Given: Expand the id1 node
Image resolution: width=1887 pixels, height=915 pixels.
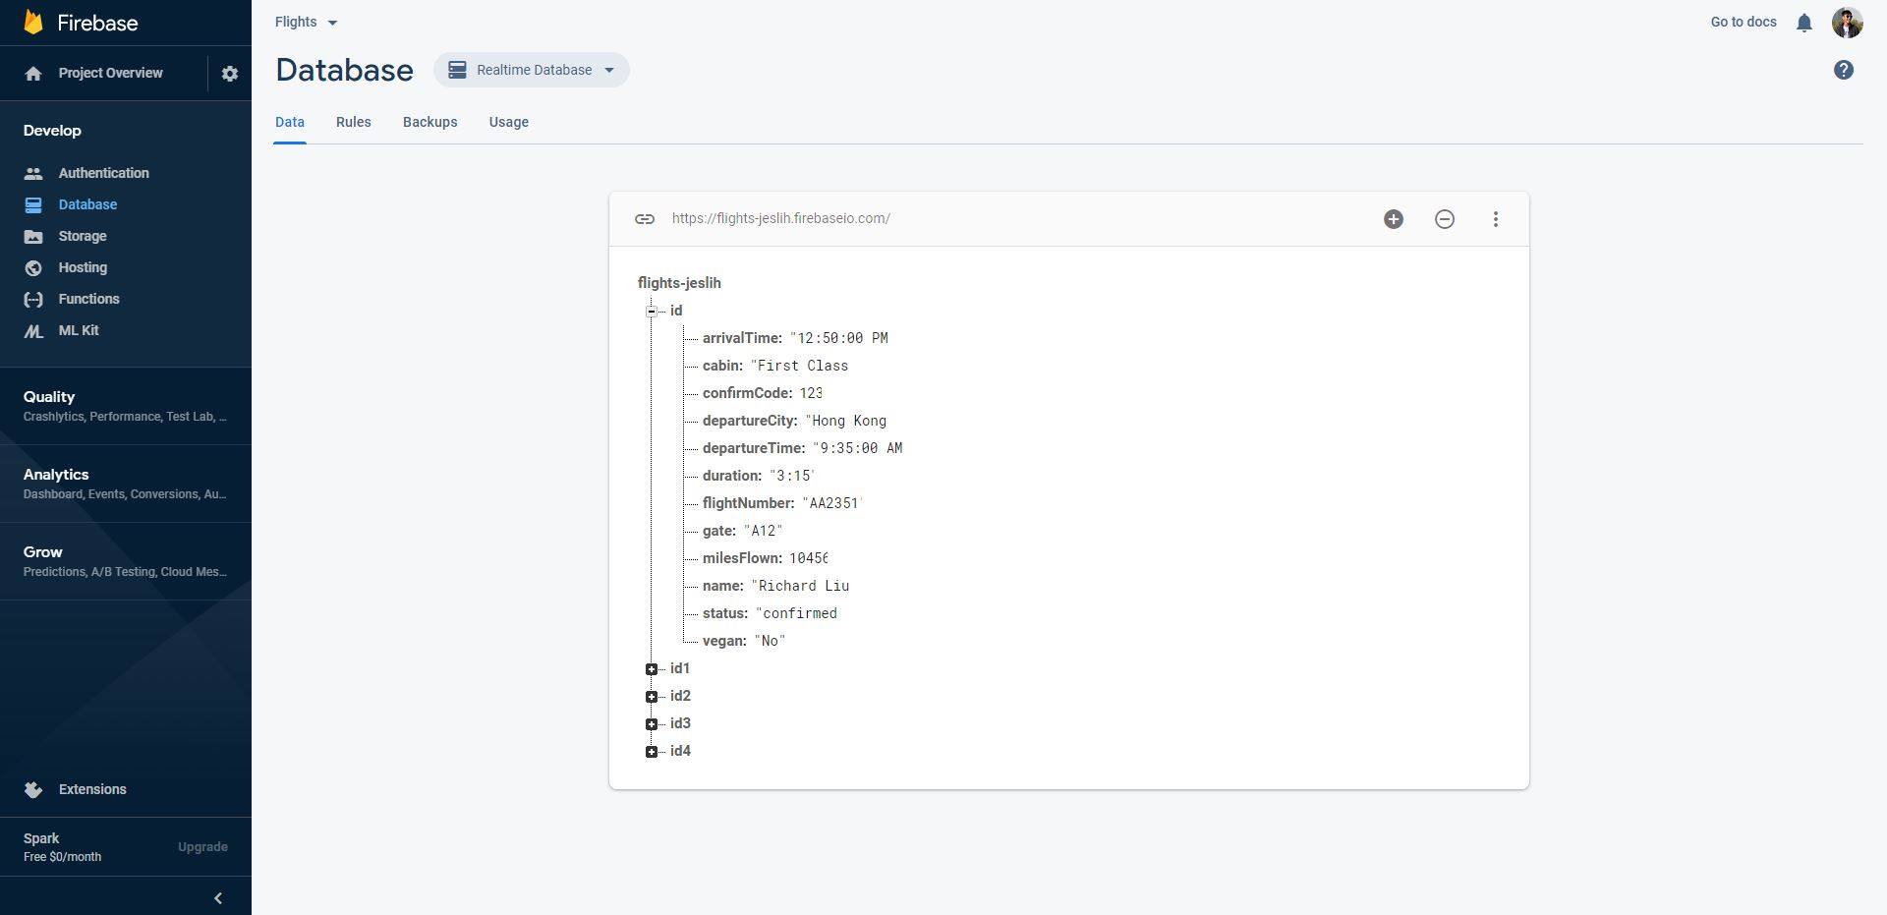Looking at the screenshot, I should 652,669.
